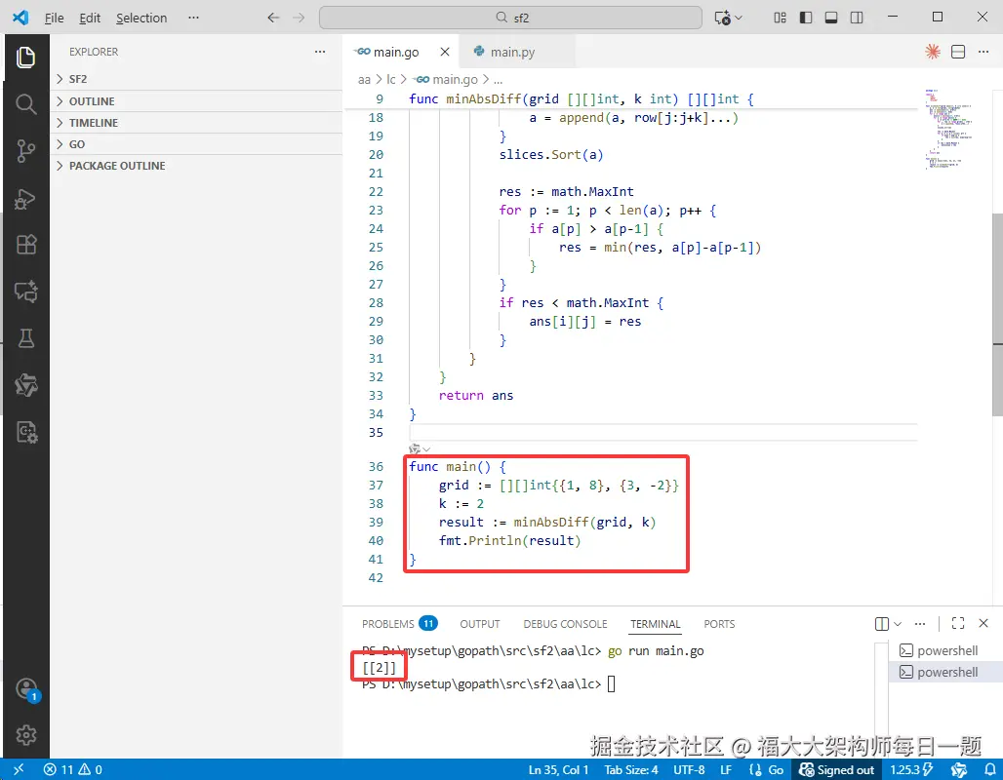1003x780 pixels.
Task: Open the OUTPUT panel tab
Action: (480, 623)
